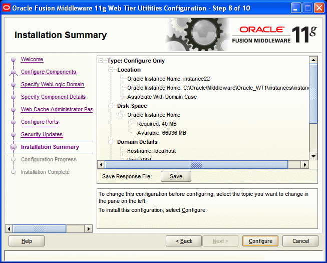Save the response file
The image size is (327, 263).
coord(176,176)
